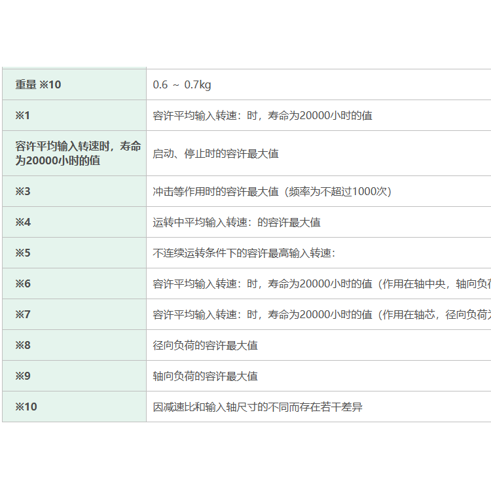Image resolution: width=491 pixels, height=491 pixels.
Task: Click the description mentioning 作用在轴中央
Action: [x=321, y=283]
